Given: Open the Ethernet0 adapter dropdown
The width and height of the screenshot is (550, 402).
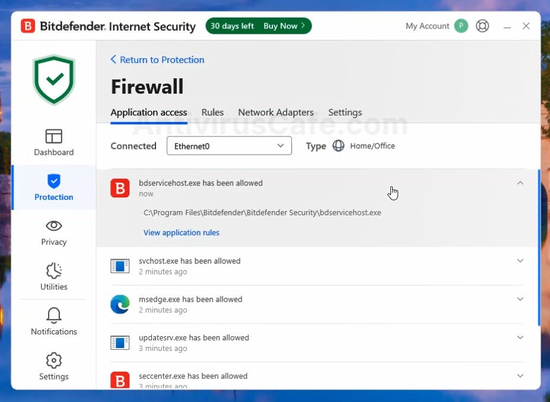Looking at the screenshot, I should tap(229, 146).
